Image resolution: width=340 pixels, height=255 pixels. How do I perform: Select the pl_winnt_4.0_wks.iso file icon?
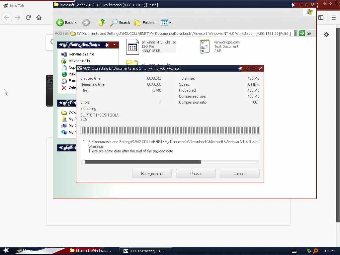click(132, 46)
